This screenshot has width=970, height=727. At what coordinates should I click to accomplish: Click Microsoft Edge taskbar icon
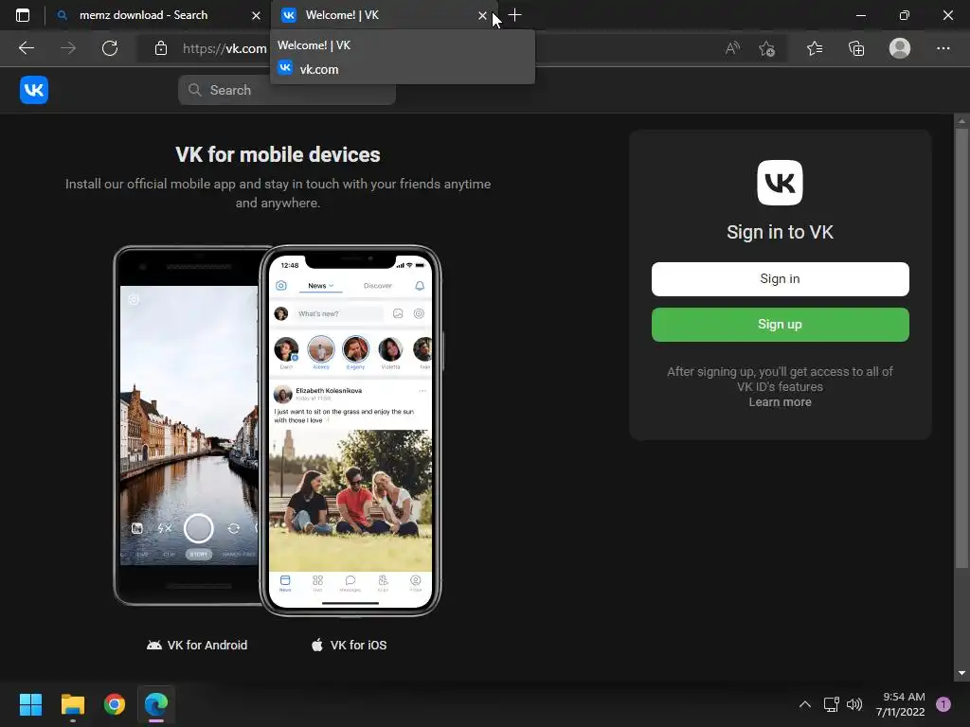(156, 704)
